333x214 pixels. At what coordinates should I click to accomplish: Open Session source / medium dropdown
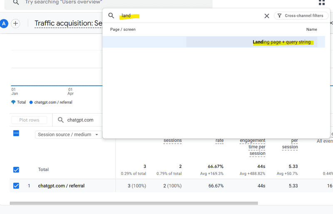click(68, 134)
